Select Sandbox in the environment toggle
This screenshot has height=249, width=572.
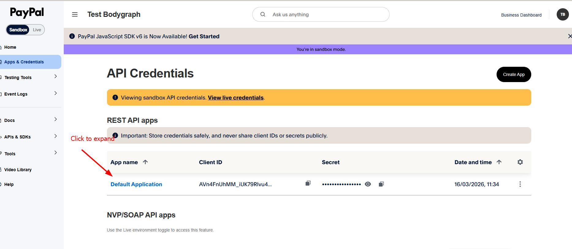[x=18, y=30]
